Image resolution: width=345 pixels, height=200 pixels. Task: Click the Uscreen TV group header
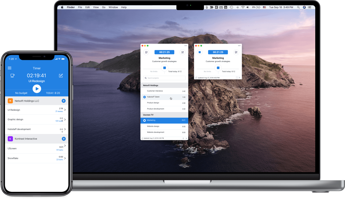tap(164, 115)
